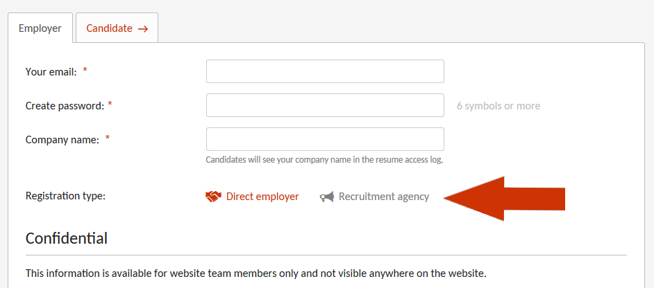The image size is (654, 288).
Task: Click the handshake icon for Direct employer
Action: tap(213, 197)
